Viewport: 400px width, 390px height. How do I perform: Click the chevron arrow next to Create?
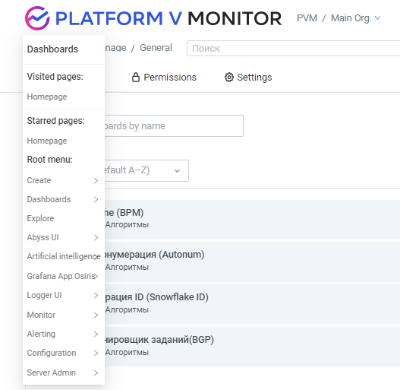click(96, 180)
